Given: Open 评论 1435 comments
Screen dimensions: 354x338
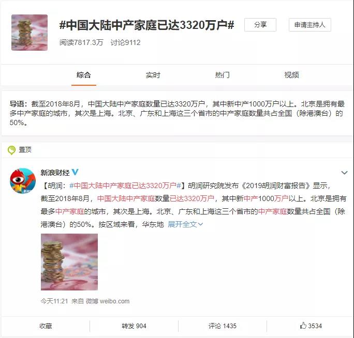Looking at the screenshot, I should (x=223, y=326).
